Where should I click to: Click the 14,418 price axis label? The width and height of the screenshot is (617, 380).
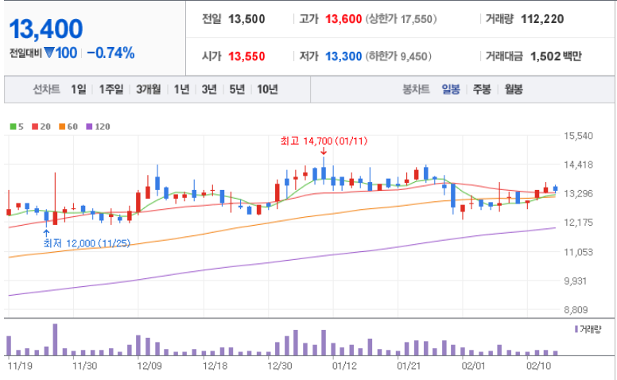[x=578, y=165]
